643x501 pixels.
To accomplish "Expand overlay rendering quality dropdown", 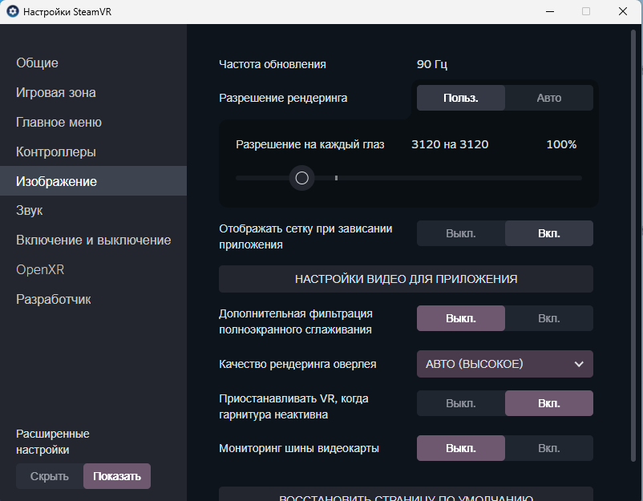I will pos(505,364).
